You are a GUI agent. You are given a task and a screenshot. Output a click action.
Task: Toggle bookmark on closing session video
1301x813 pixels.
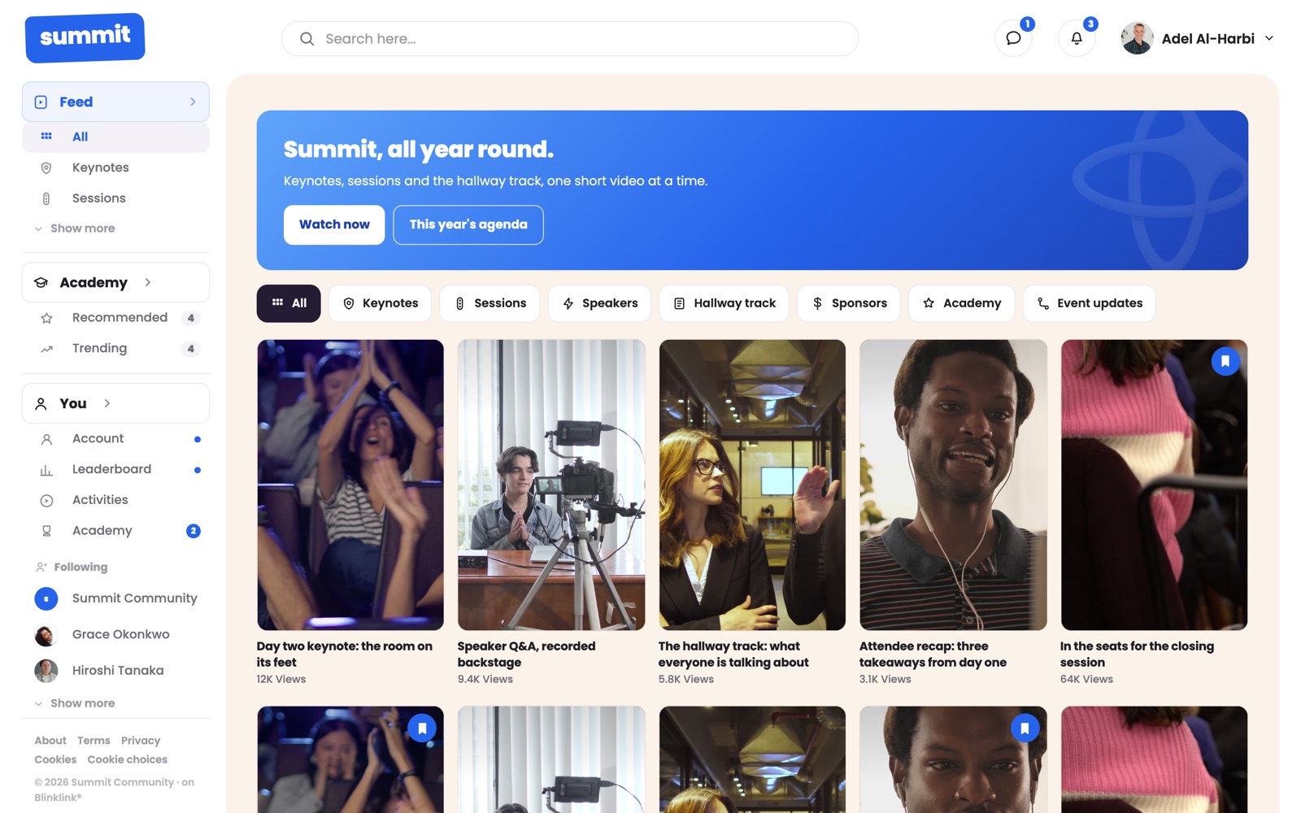click(1225, 361)
